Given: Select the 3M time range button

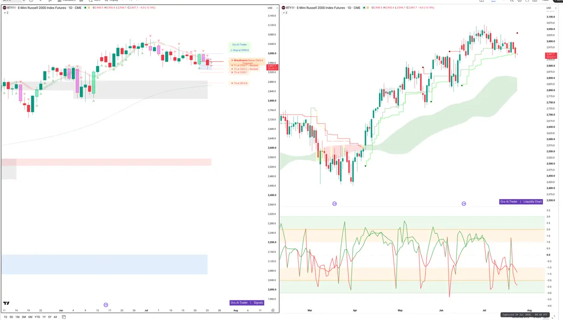Looking at the screenshot, I should click(24, 317).
